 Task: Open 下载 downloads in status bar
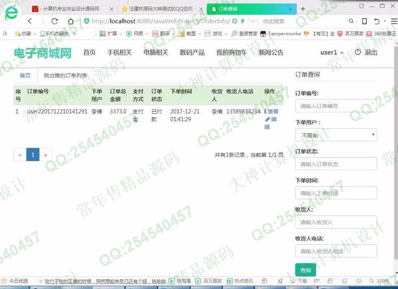(299, 281)
